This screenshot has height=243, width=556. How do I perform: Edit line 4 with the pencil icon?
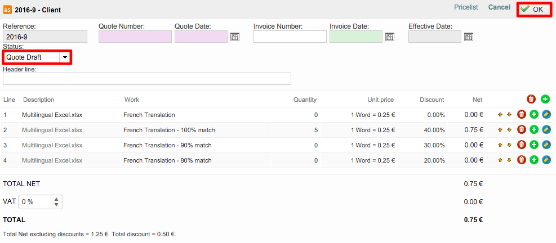click(x=546, y=160)
